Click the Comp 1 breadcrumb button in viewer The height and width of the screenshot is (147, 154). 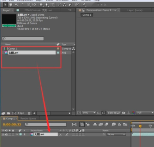87,15
